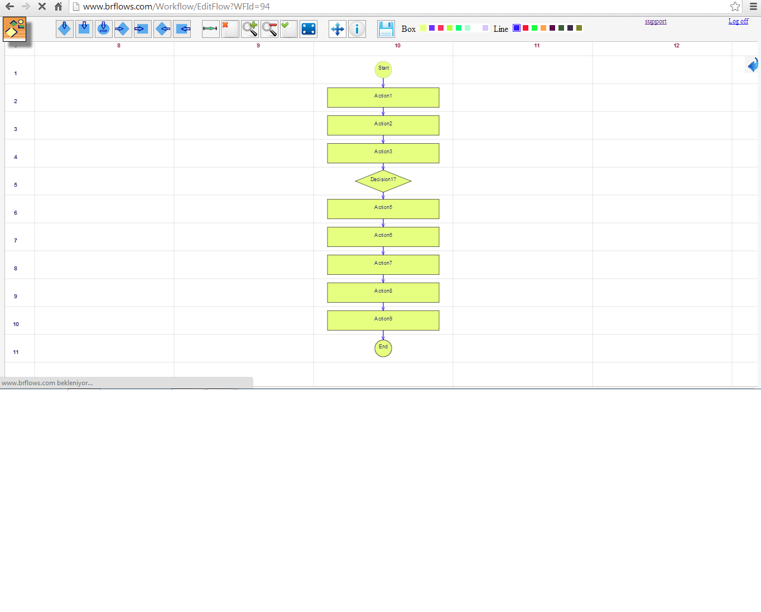
Task: Add action box with down arrow
Action: pos(84,28)
